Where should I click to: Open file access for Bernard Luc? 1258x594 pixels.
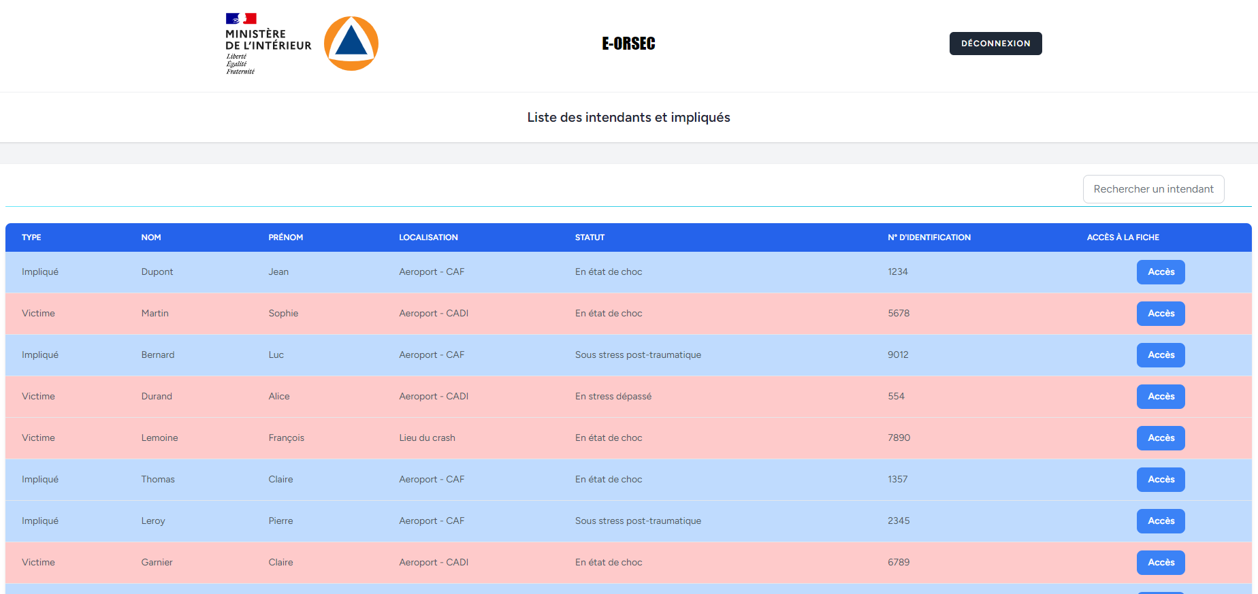coord(1161,355)
